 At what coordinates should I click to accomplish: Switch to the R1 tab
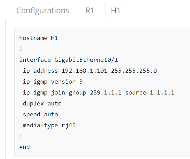point(90,11)
